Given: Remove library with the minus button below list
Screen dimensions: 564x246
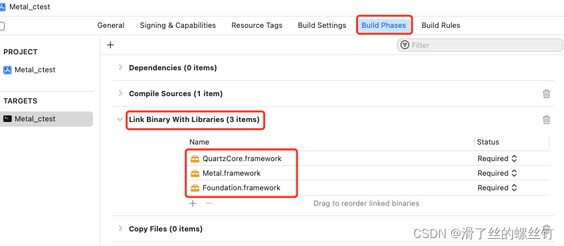Looking at the screenshot, I should click(209, 204).
